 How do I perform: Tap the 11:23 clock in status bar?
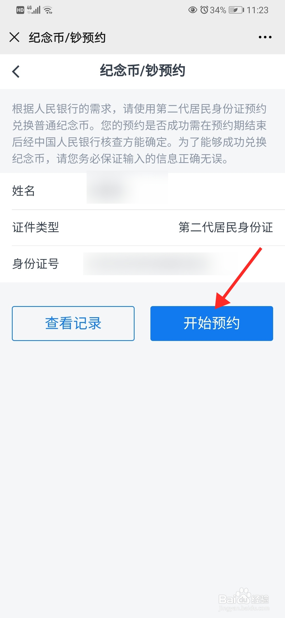tap(258, 10)
